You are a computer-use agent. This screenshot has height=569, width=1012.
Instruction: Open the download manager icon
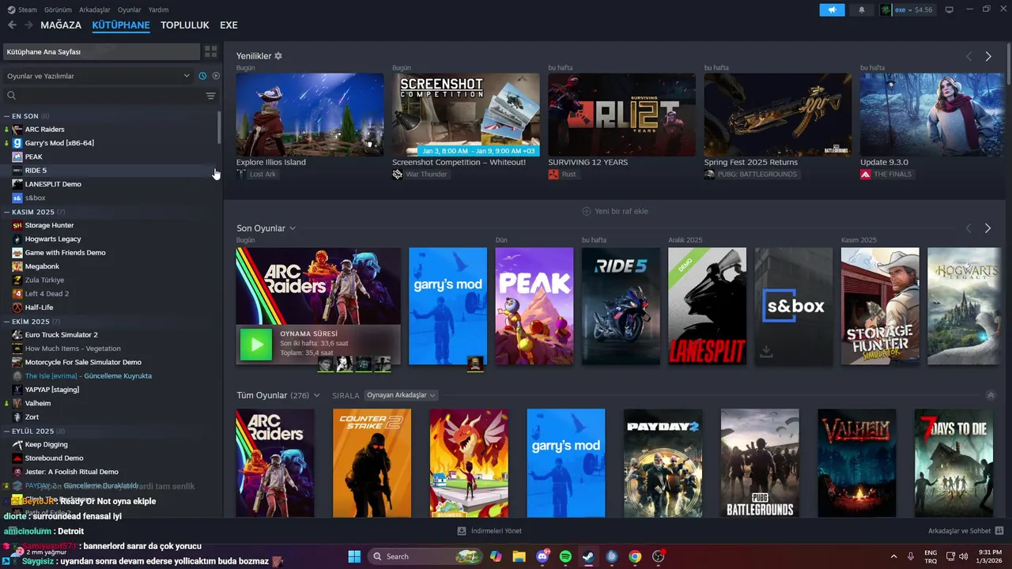(462, 531)
